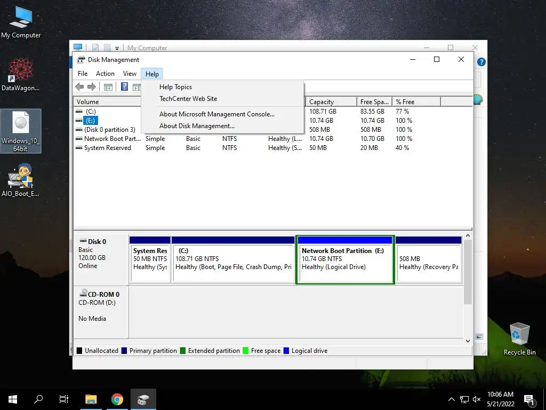Click the Disk 0 drive icon

pyautogui.click(x=83, y=241)
